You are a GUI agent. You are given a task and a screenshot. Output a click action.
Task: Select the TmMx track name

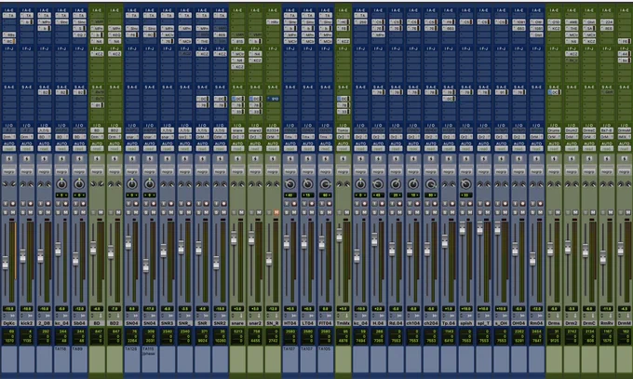[343, 323]
